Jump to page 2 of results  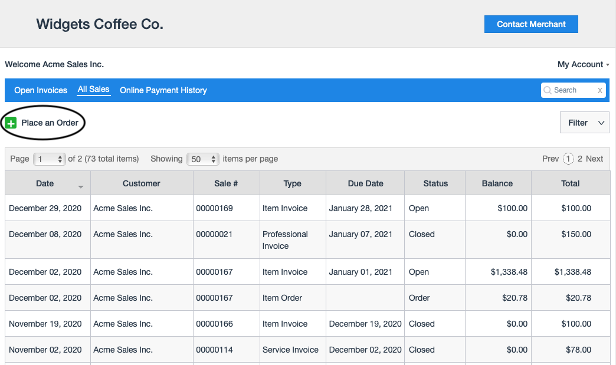click(580, 159)
